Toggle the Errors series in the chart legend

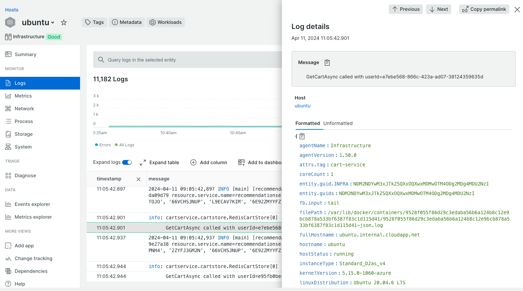tap(103, 145)
